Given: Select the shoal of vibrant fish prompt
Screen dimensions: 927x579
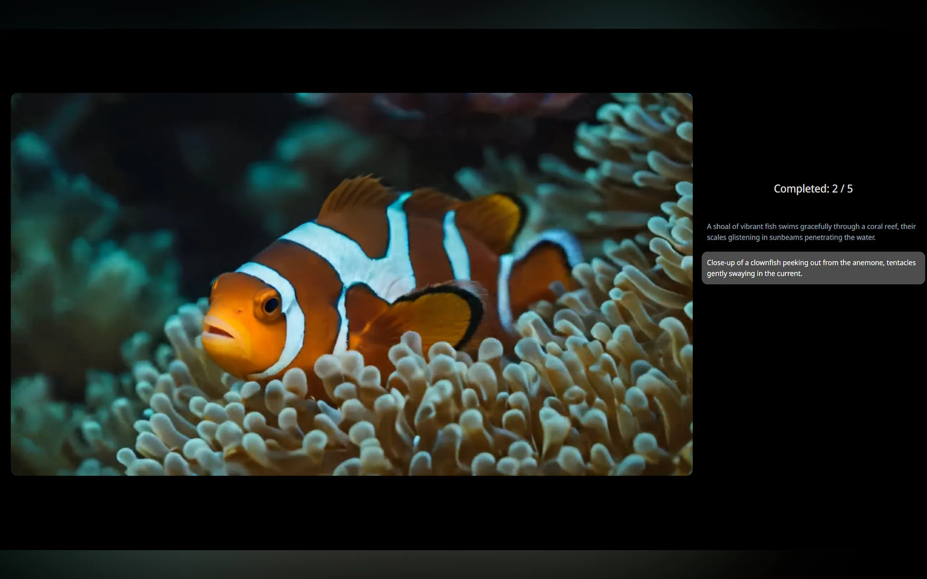Looking at the screenshot, I should [811, 232].
